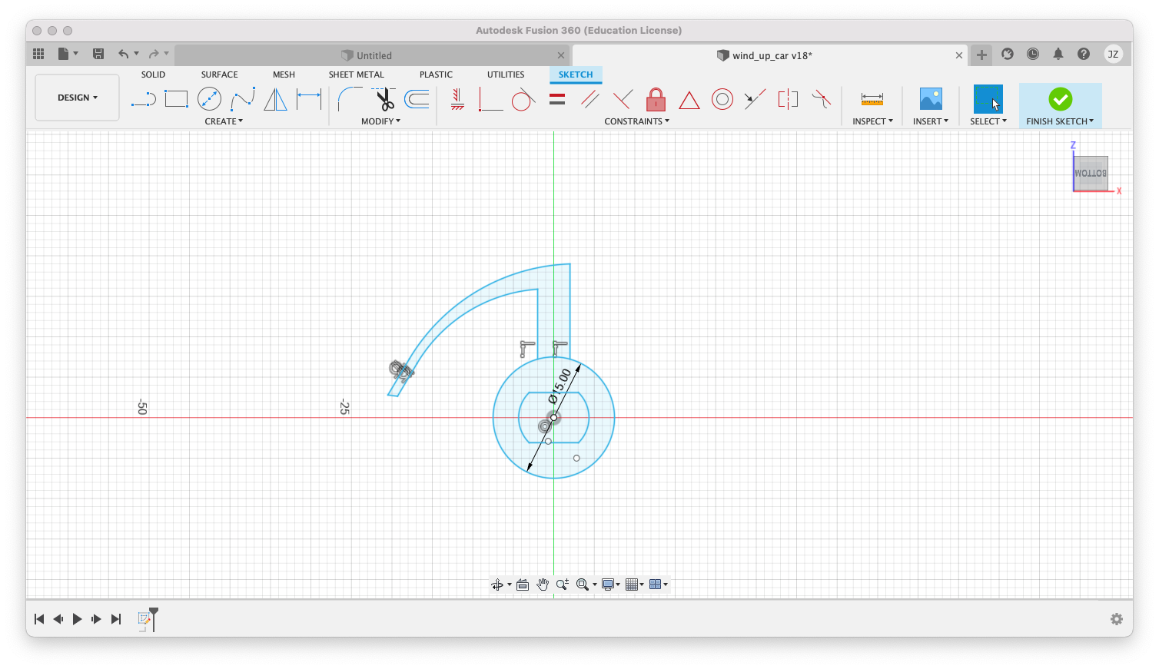Screen dimensions: 1159x669
Task: Expand the Create menu
Action: pos(224,121)
